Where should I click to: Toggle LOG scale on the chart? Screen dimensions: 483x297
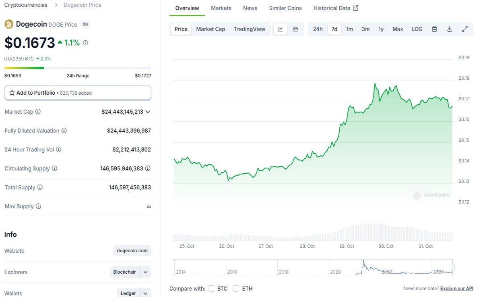417,29
